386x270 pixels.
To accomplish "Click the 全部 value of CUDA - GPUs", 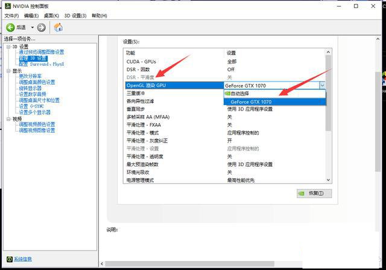I will pyautogui.click(x=232, y=62).
